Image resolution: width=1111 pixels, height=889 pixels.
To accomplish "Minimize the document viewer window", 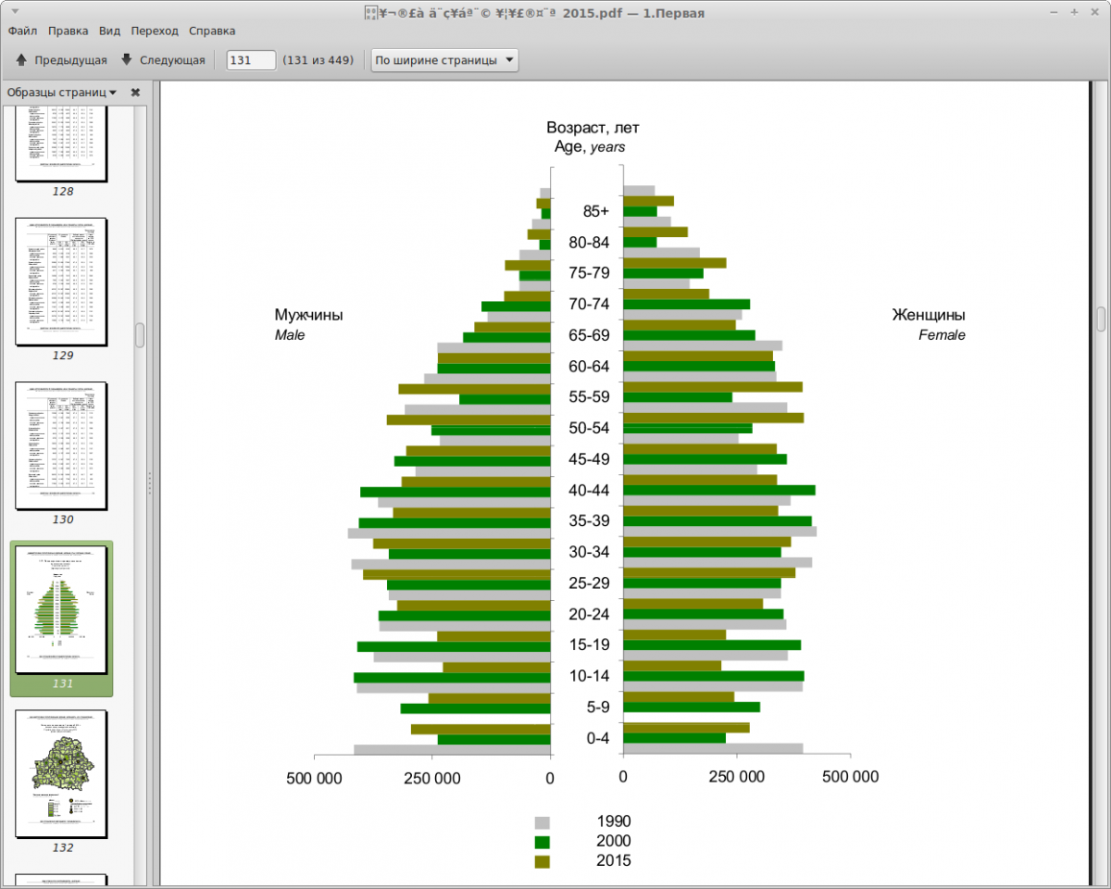I will (x=1053, y=12).
